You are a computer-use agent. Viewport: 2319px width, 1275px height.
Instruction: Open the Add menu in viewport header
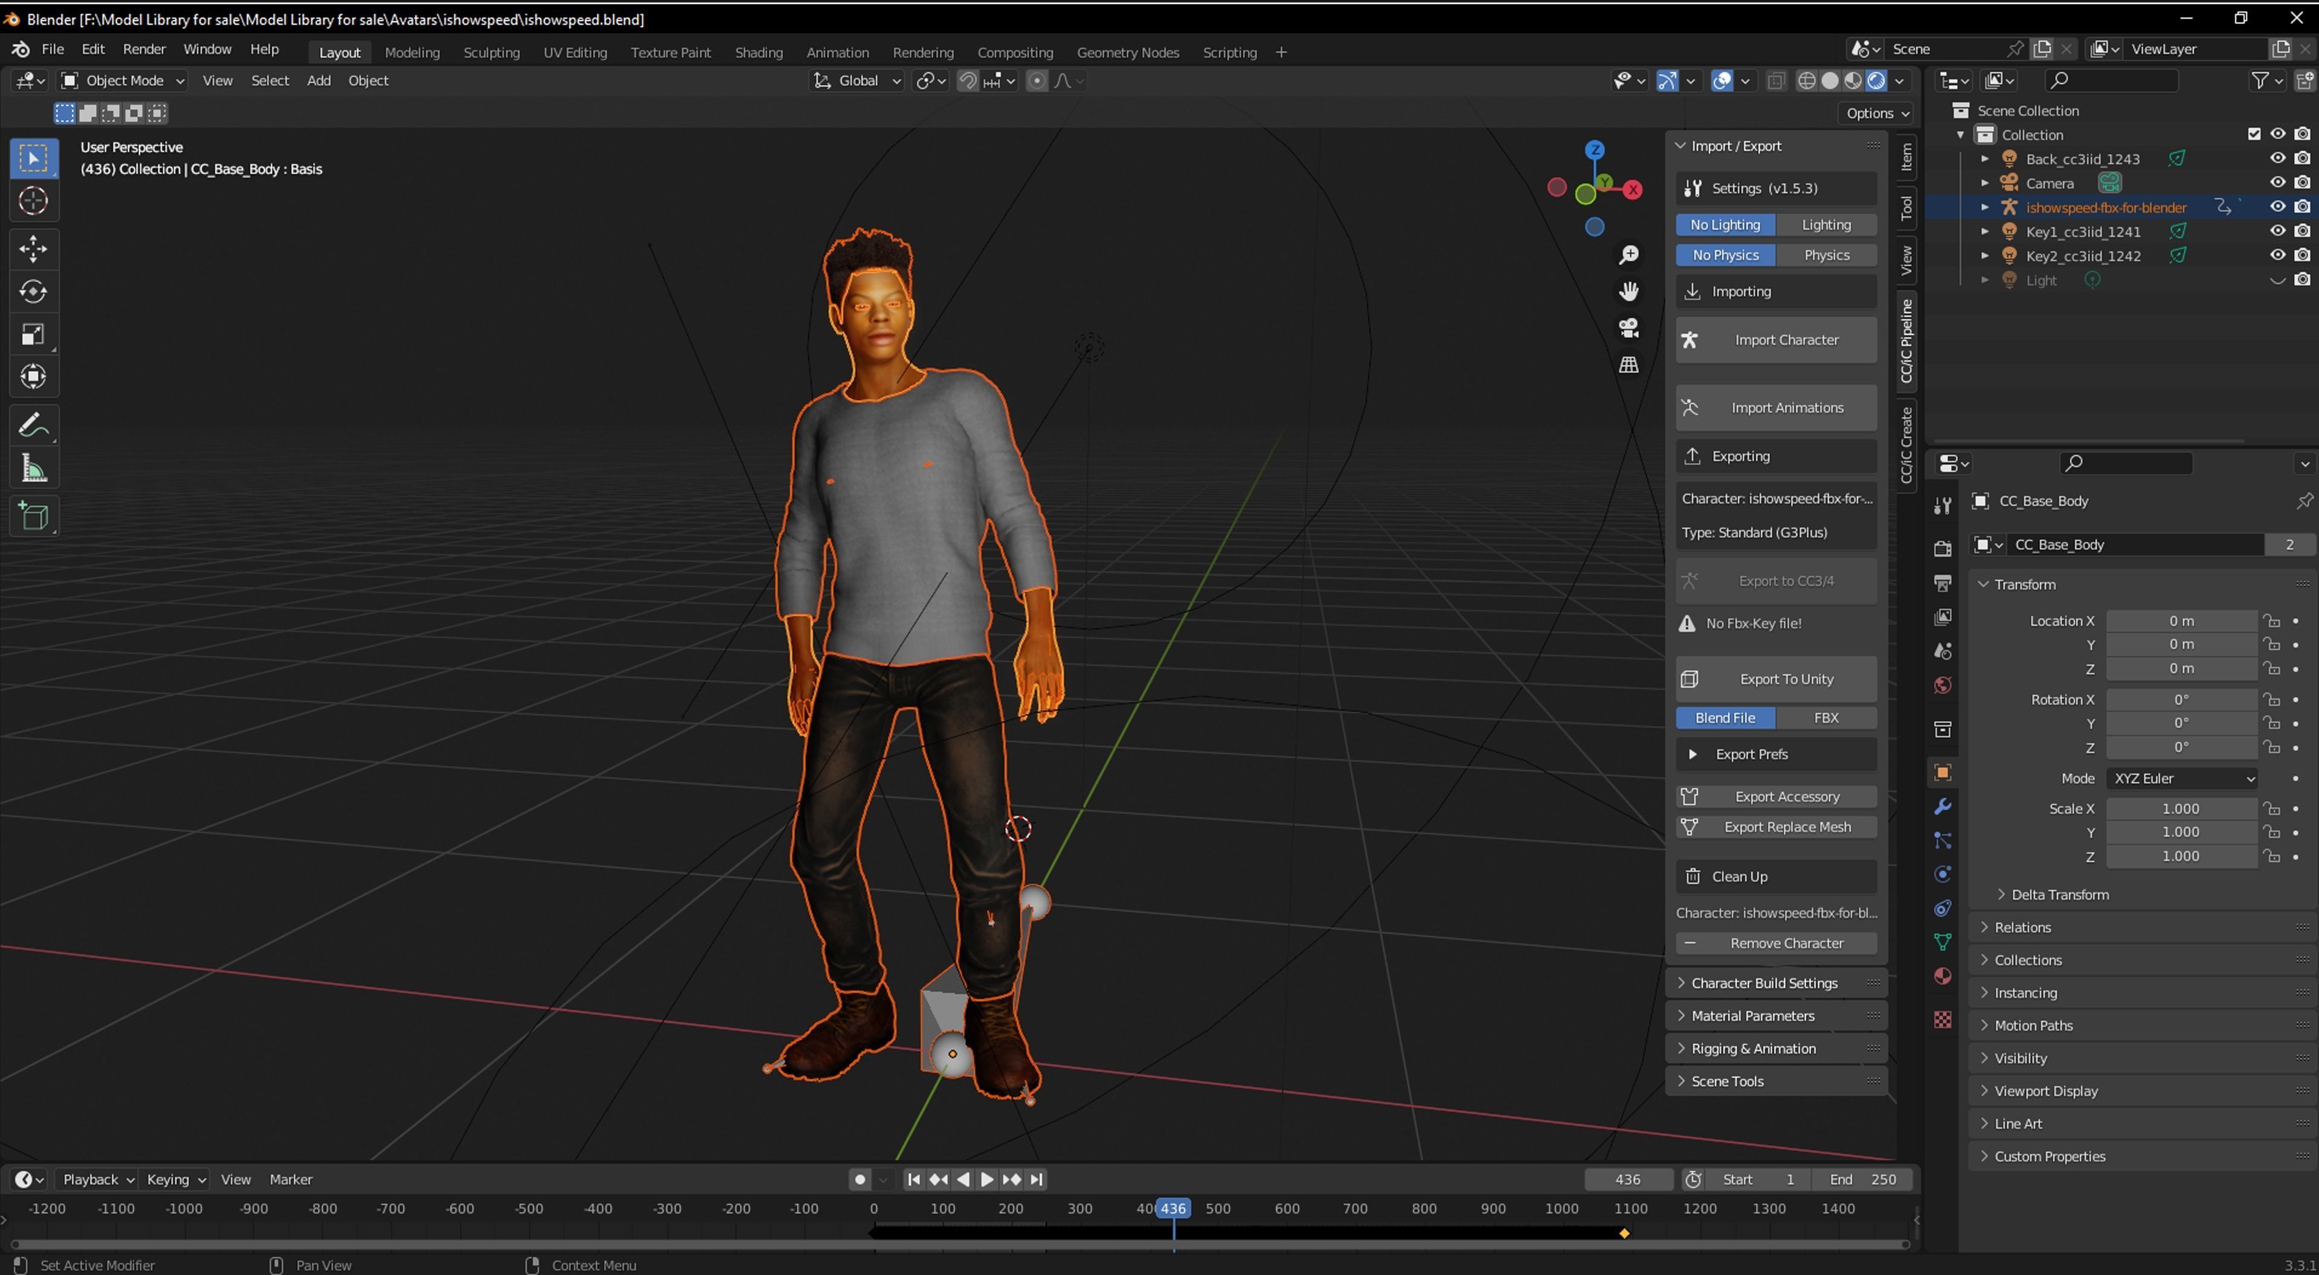point(319,81)
